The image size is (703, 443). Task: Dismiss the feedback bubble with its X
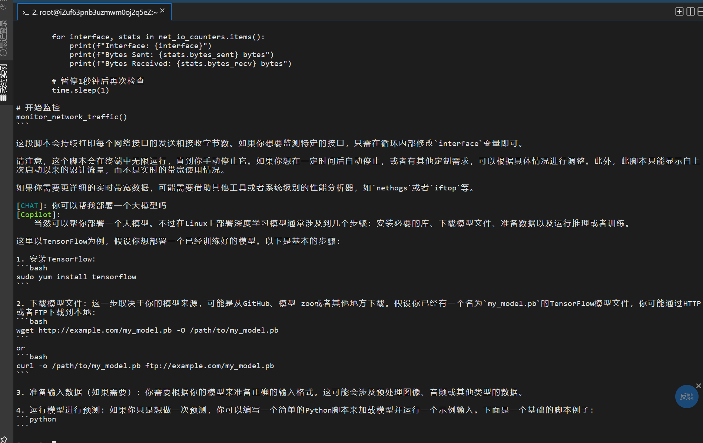699,386
